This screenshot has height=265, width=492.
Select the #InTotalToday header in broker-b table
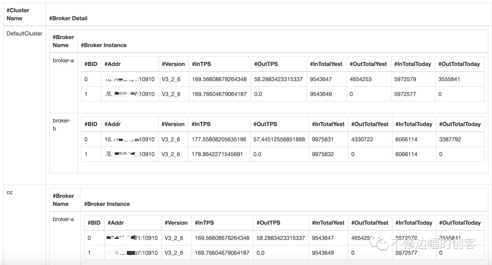click(414, 124)
